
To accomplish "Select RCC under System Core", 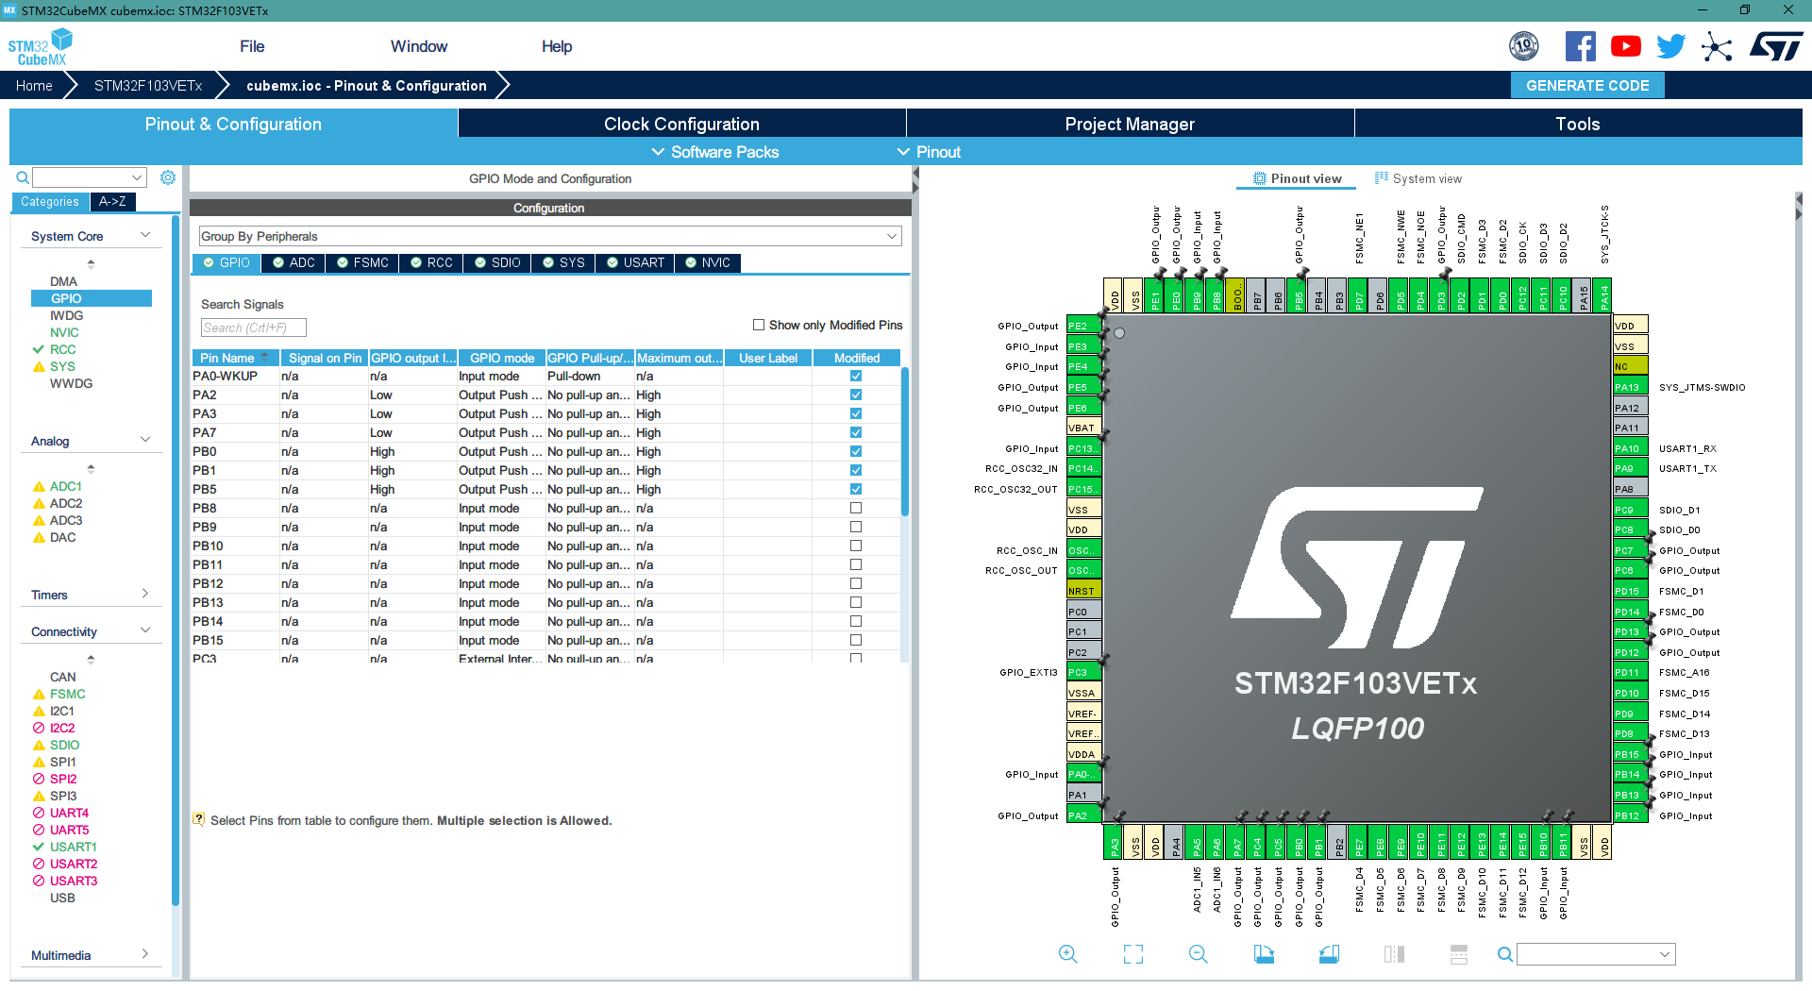I will (x=62, y=349).
